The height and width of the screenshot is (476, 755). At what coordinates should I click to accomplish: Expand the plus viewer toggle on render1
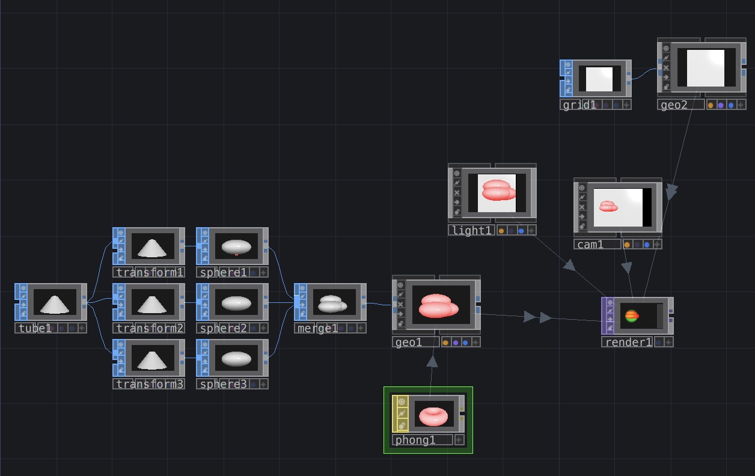(x=668, y=342)
